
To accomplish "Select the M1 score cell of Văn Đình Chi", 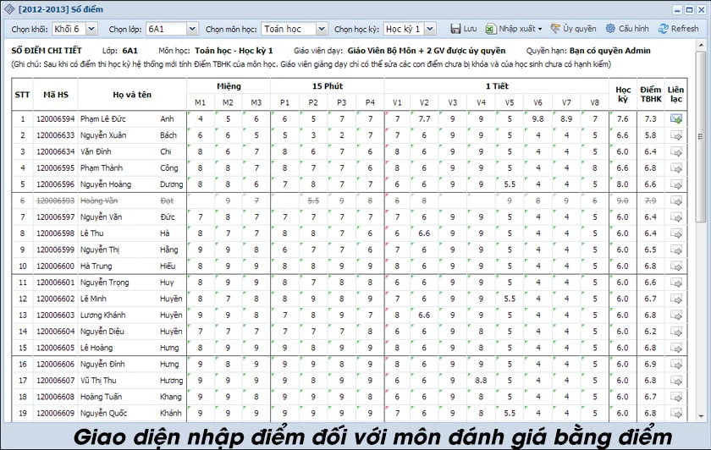I will 200,151.
